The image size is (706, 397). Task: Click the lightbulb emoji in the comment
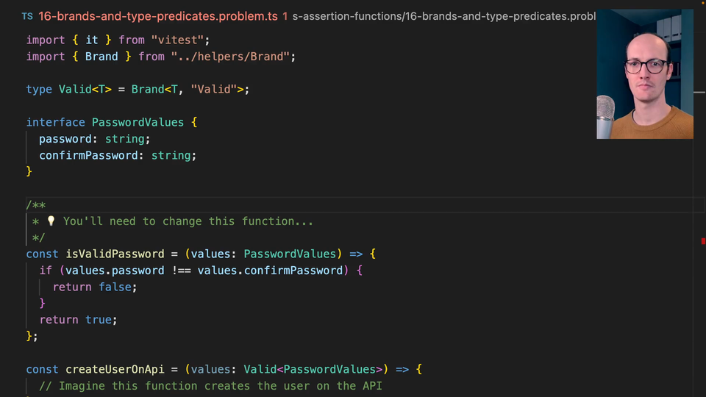click(51, 221)
